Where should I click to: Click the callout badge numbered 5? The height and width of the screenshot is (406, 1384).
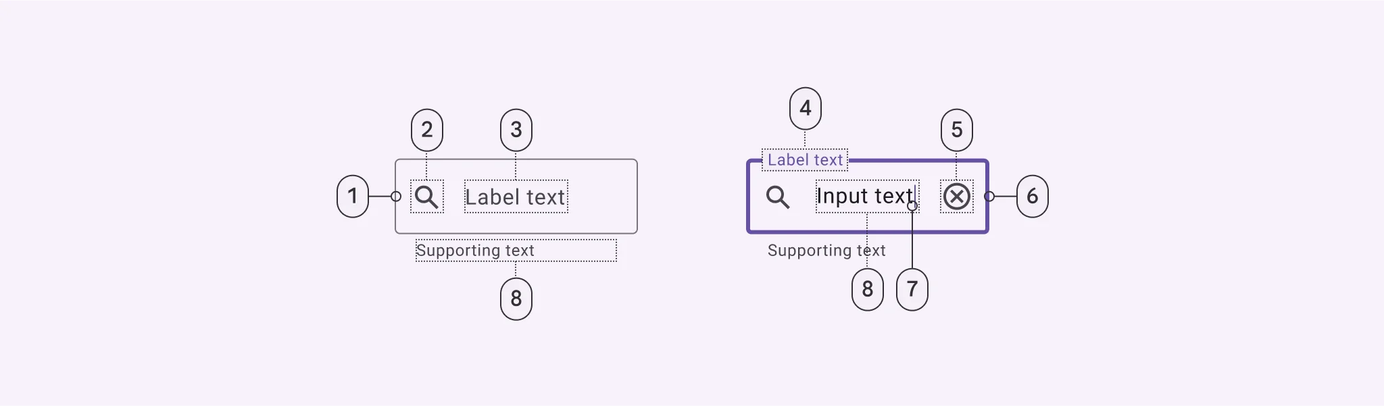pos(957,130)
